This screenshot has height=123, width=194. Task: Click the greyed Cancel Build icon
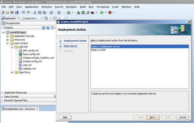point(88,13)
